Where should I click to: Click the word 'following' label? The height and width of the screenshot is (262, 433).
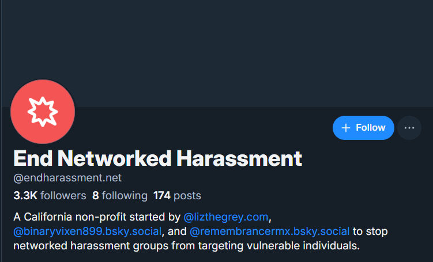coord(125,196)
